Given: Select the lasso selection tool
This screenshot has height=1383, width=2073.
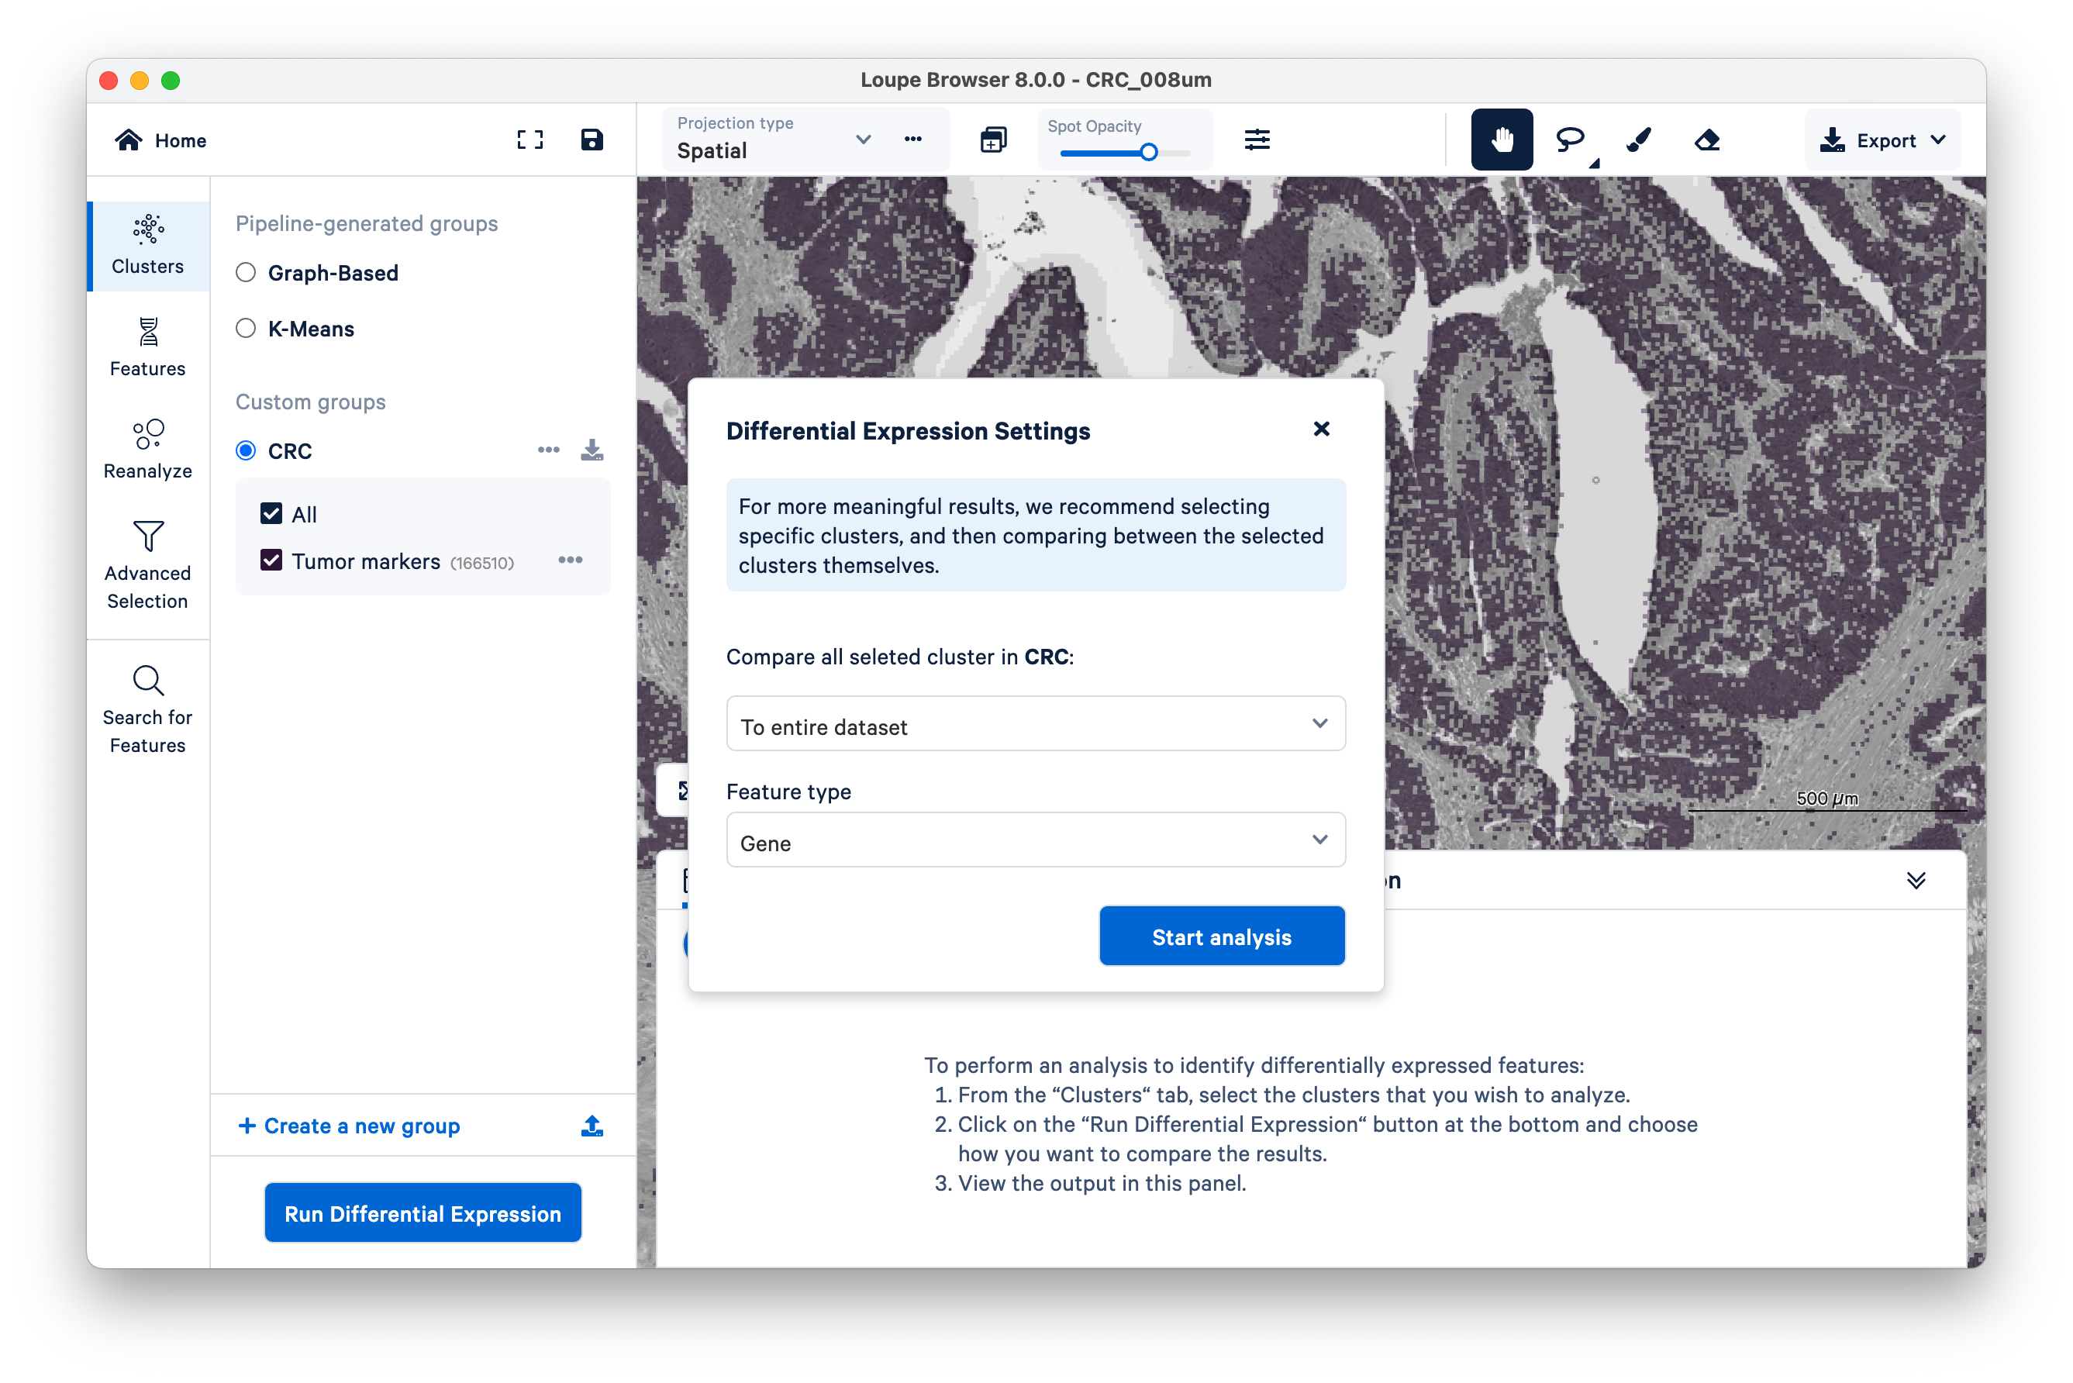Looking at the screenshot, I should click(1569, 140).
